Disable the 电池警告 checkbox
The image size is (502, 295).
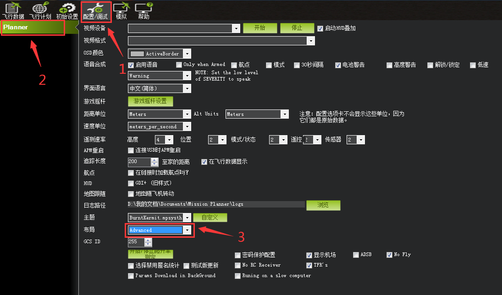click(338, 65)
